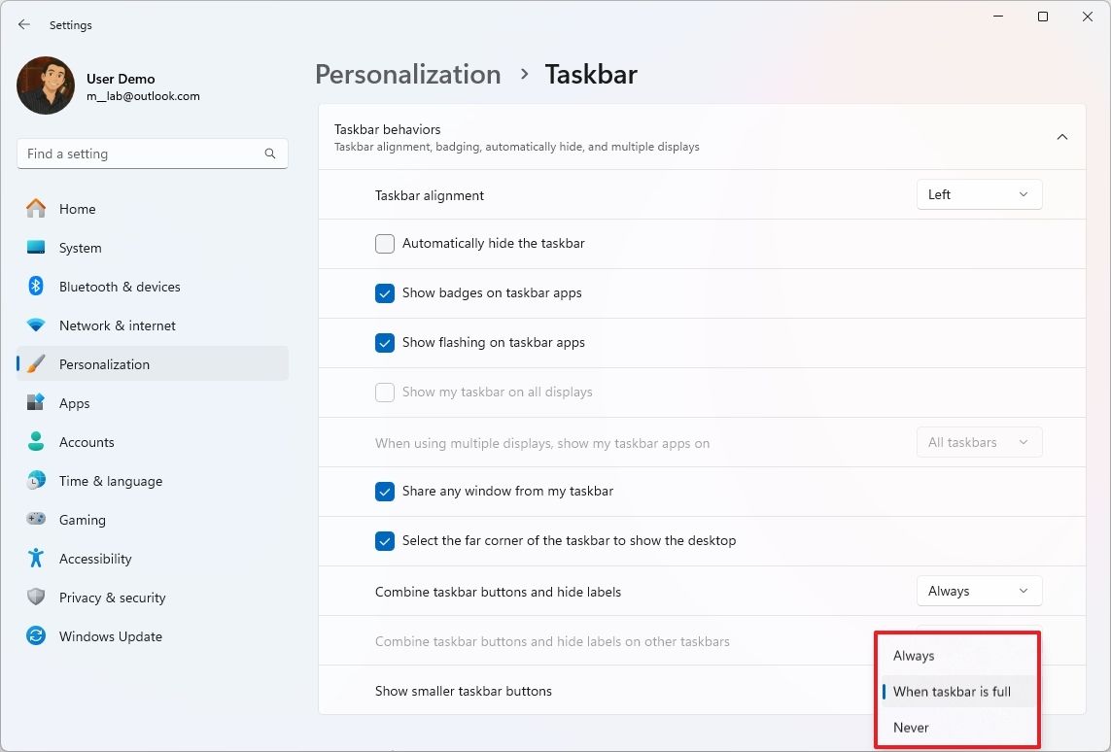Open Privacy & security shield icon

36,598
